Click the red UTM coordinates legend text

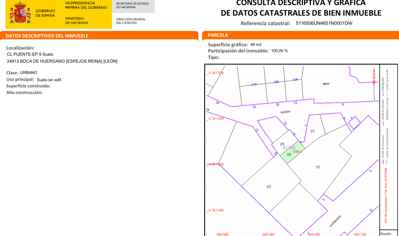point(386,196)
